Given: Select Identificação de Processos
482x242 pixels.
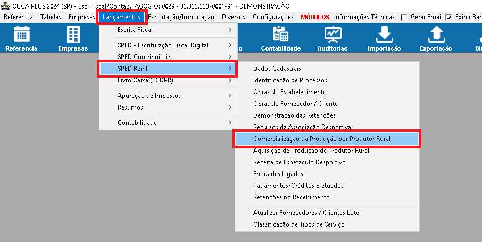Looking at the screenshot, I should (x=327, y=80).
